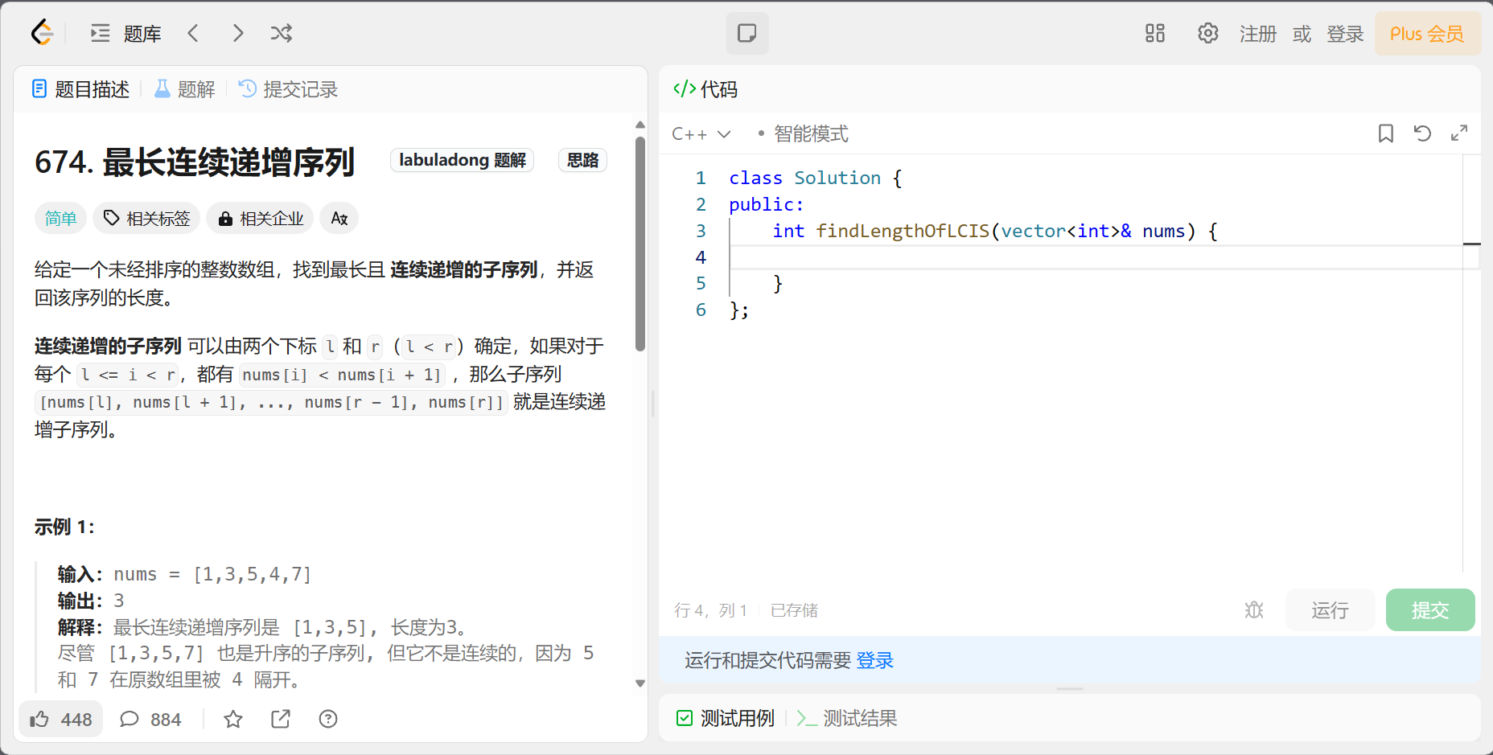Open the help question mark icon

[x=328, y=719]
